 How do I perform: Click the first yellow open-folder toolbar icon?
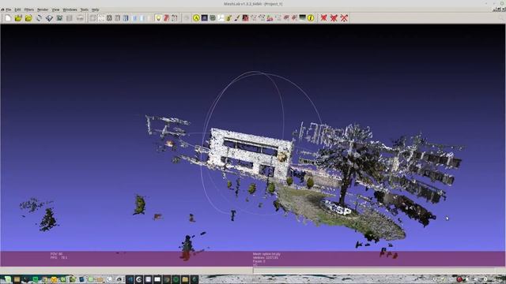(18, 18)
